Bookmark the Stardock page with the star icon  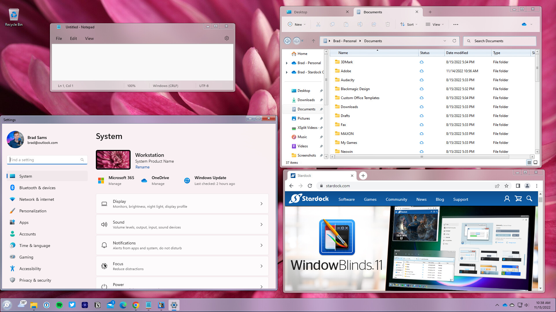507,186
